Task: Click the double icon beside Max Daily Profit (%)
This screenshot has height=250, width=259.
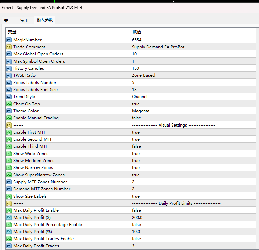Action: click(x=9, y=232)
